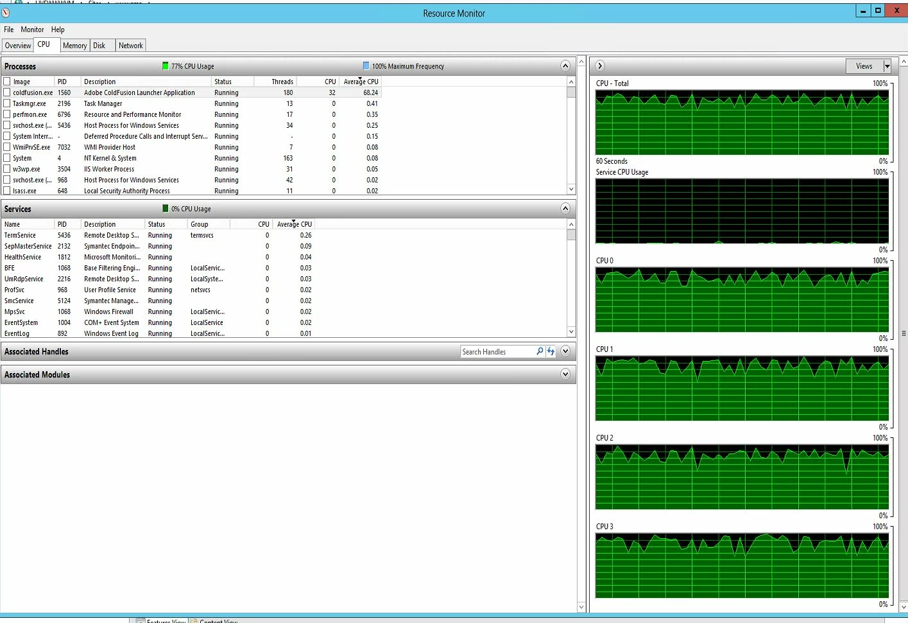This screenshot has height=623, width=908.
Task: Expand the Associated Modules section
Action: [x=565, y=374]
